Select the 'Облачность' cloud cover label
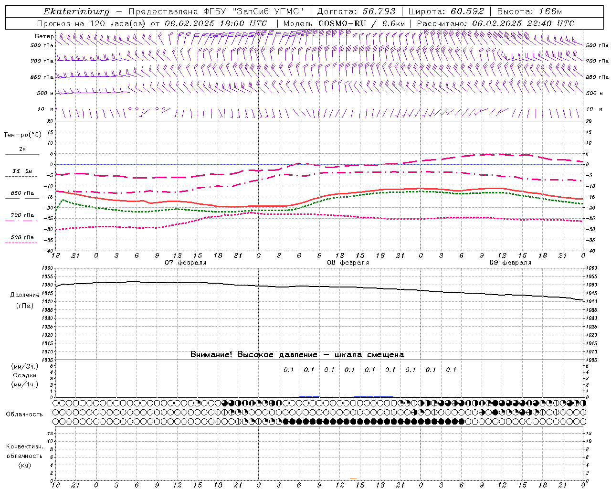This screenshot has height=489, width=611. pos(24,415)
